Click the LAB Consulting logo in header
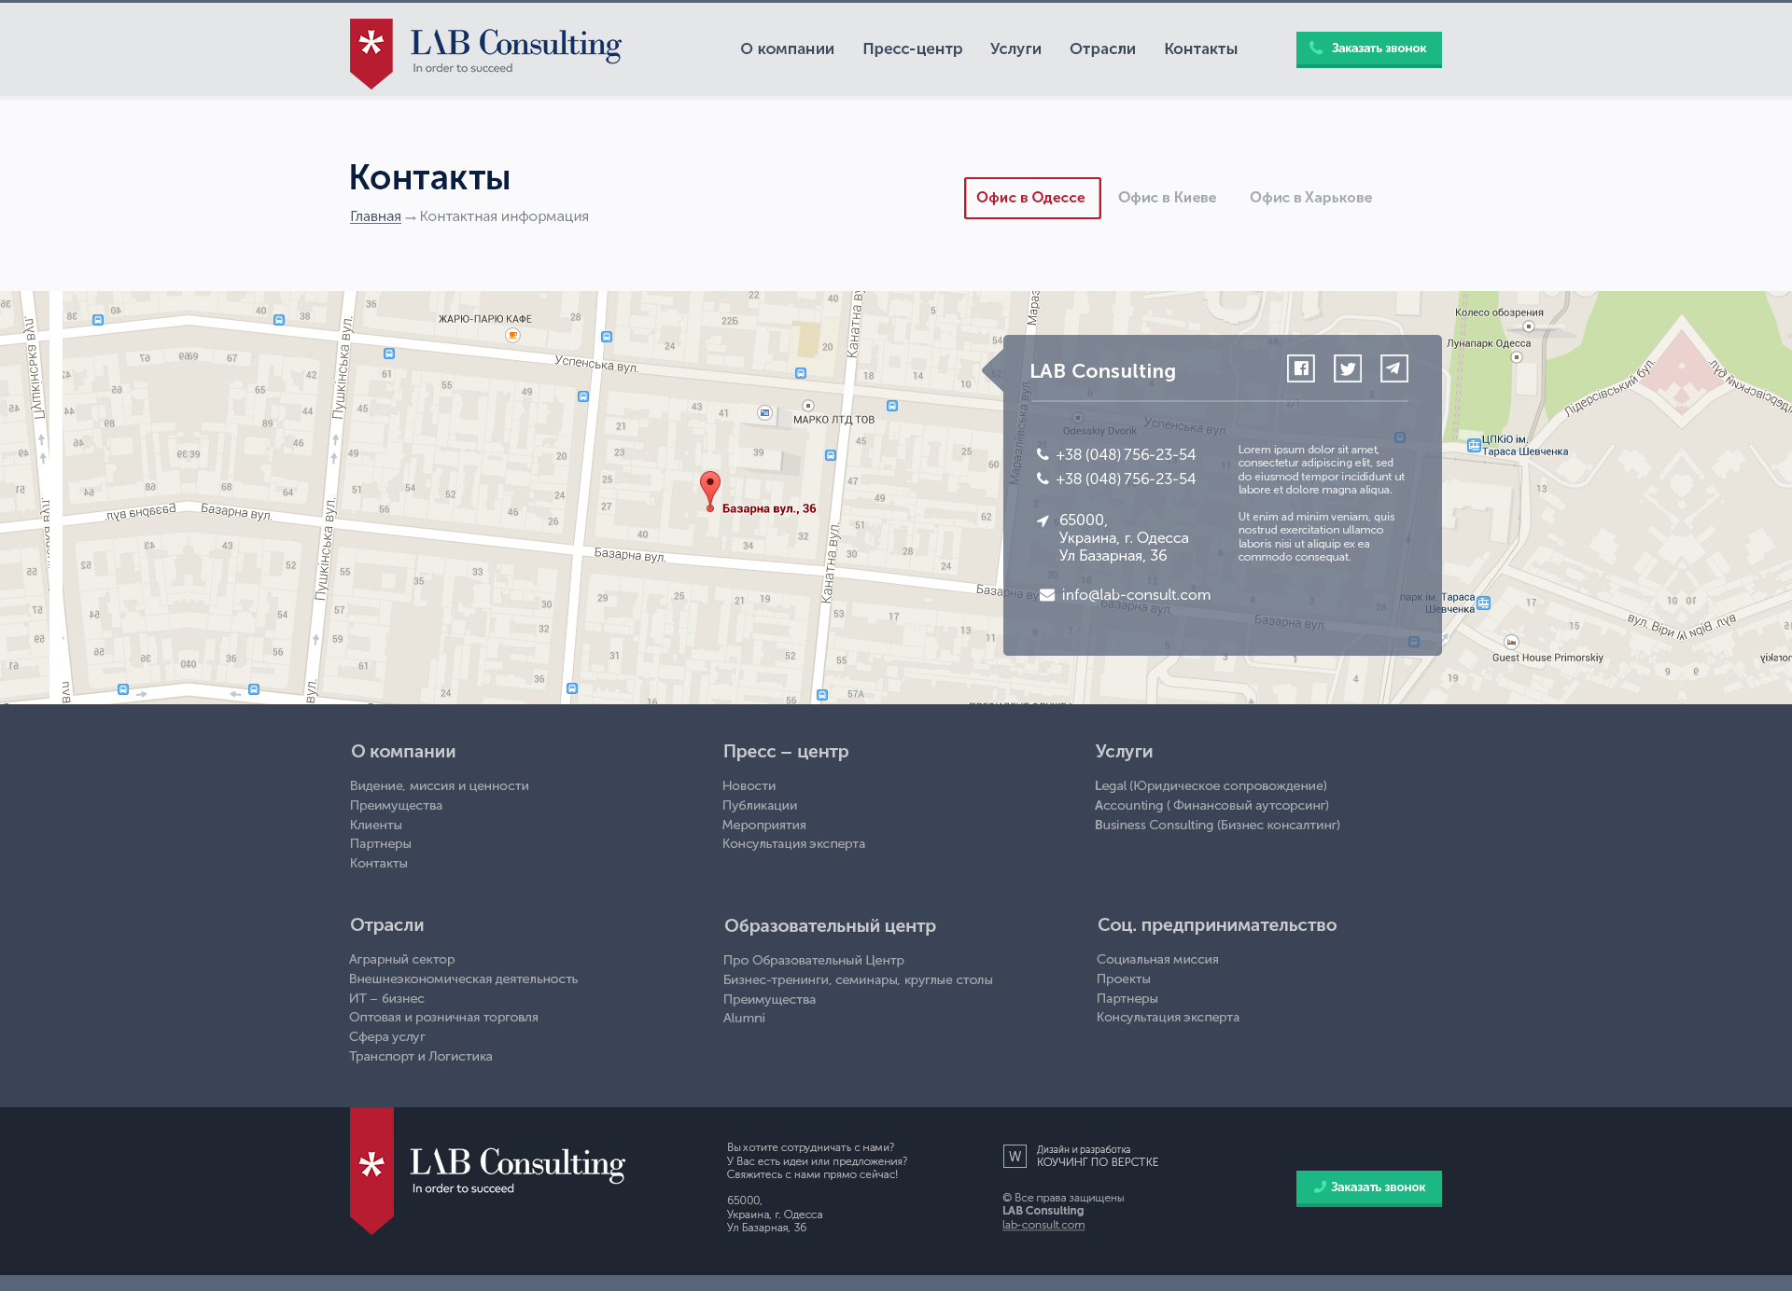The width and height of the screenshot is (1792, 1291). [x=485, y=52]
